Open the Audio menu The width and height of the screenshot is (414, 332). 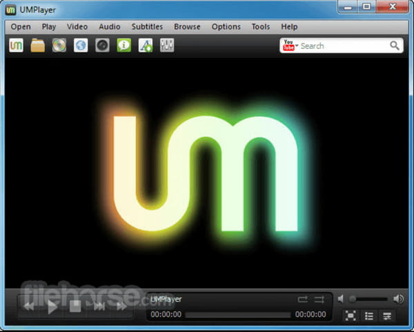(x=110, y=27)
